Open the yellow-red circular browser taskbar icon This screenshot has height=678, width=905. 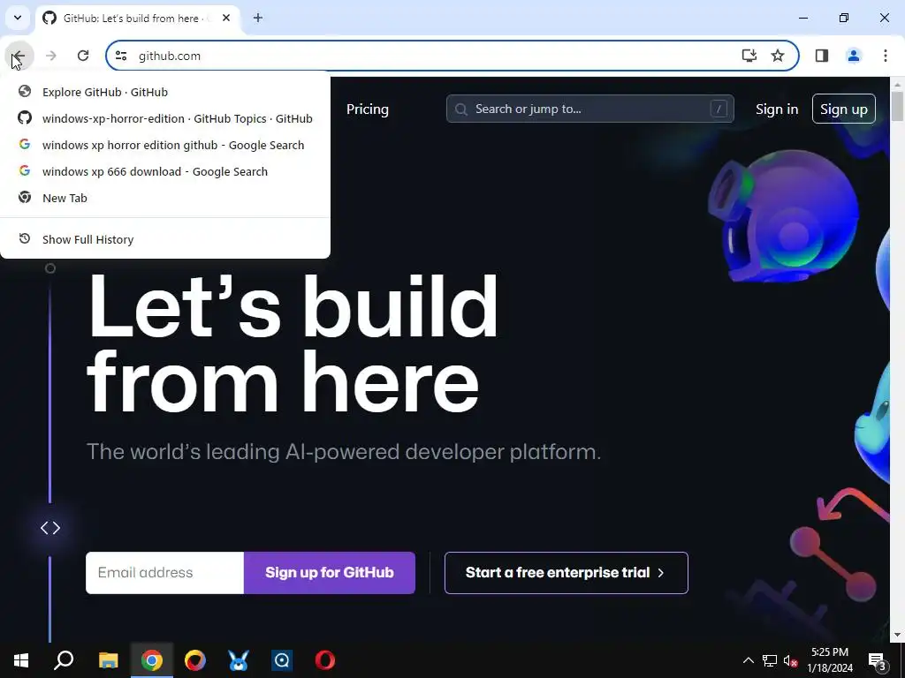pos(195,660)
